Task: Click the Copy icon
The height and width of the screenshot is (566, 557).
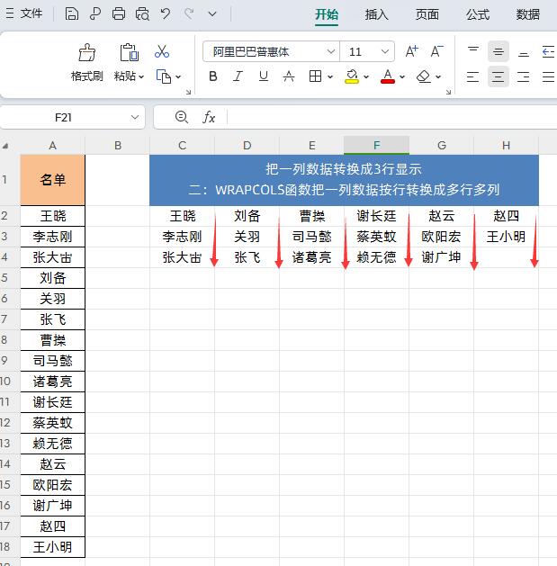Action: [164, 76]
